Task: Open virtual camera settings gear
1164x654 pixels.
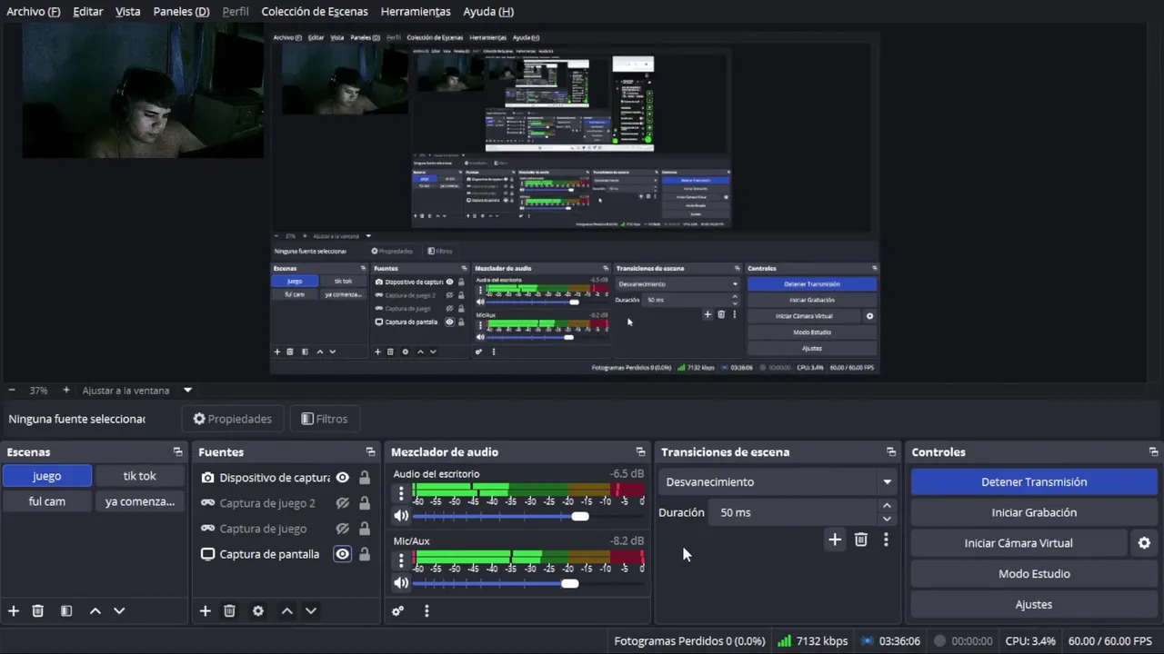Action: click(x=1144, y=543)
